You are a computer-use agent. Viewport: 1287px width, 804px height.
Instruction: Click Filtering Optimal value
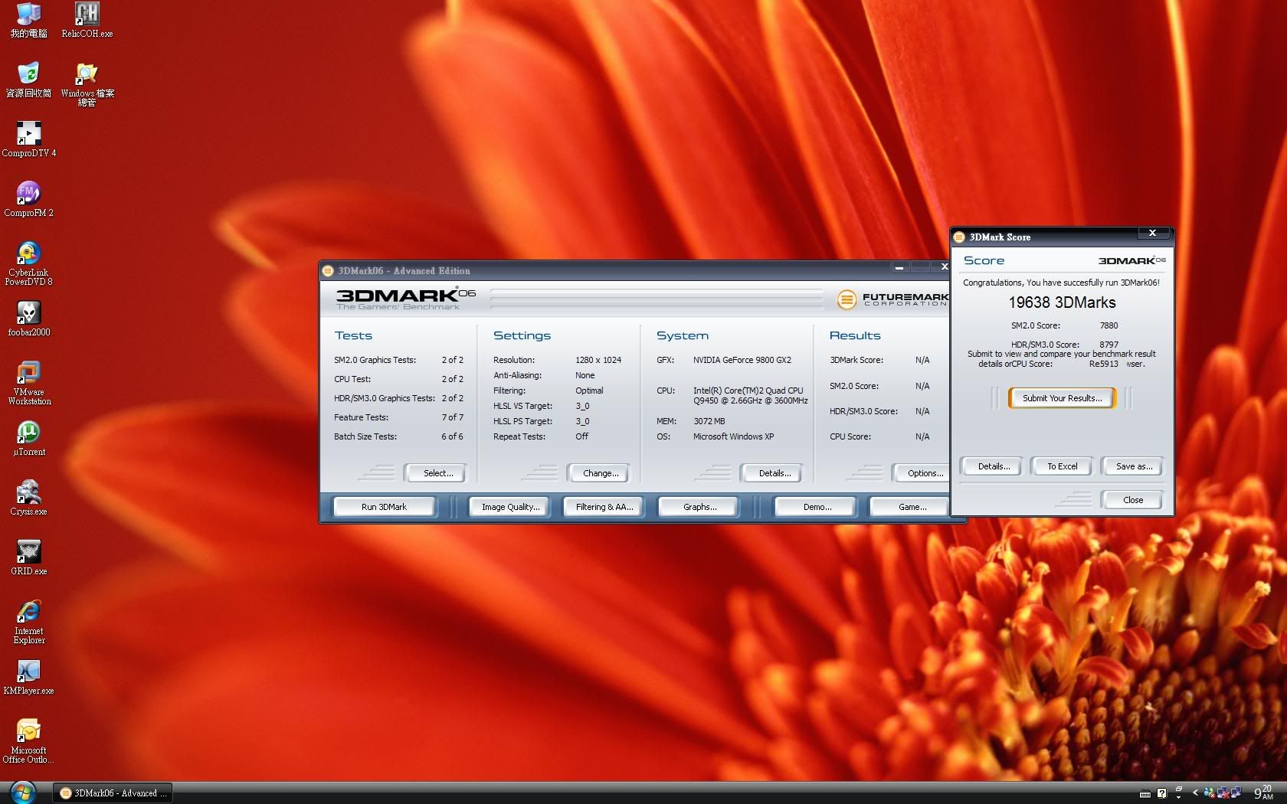click(x=589, y=391)
